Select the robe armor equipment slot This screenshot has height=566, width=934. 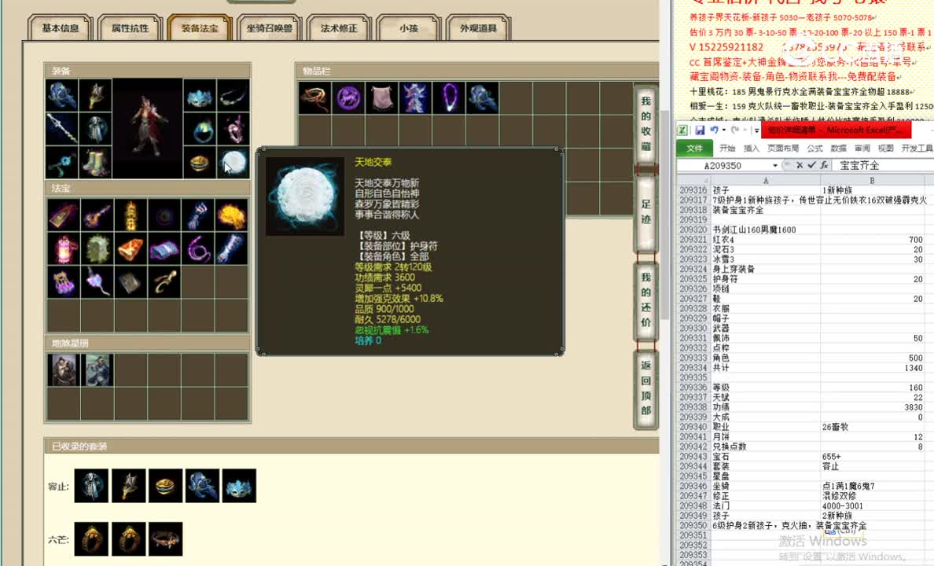tap(95, 129)
